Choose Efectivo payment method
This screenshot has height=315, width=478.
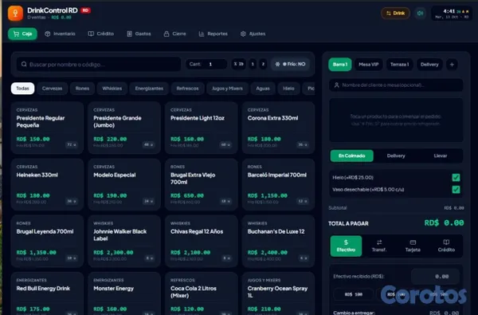(346, 246)
